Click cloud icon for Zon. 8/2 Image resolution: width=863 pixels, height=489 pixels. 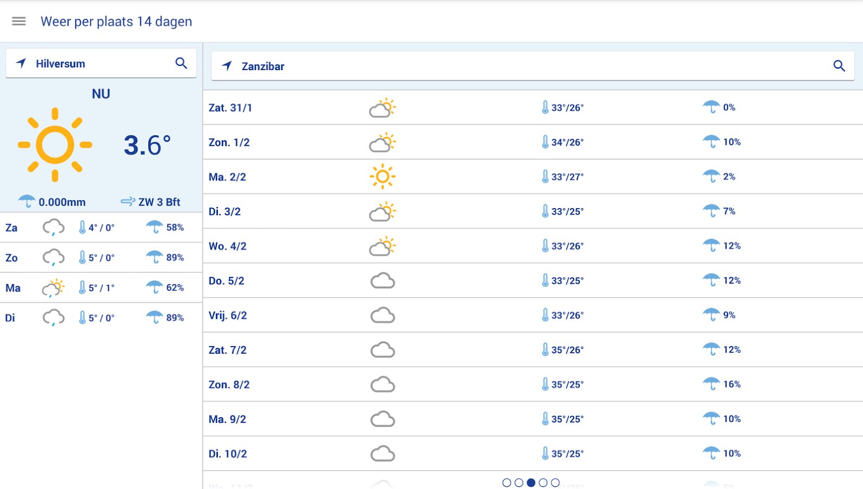pyautogui.click(x=383, y=385)
